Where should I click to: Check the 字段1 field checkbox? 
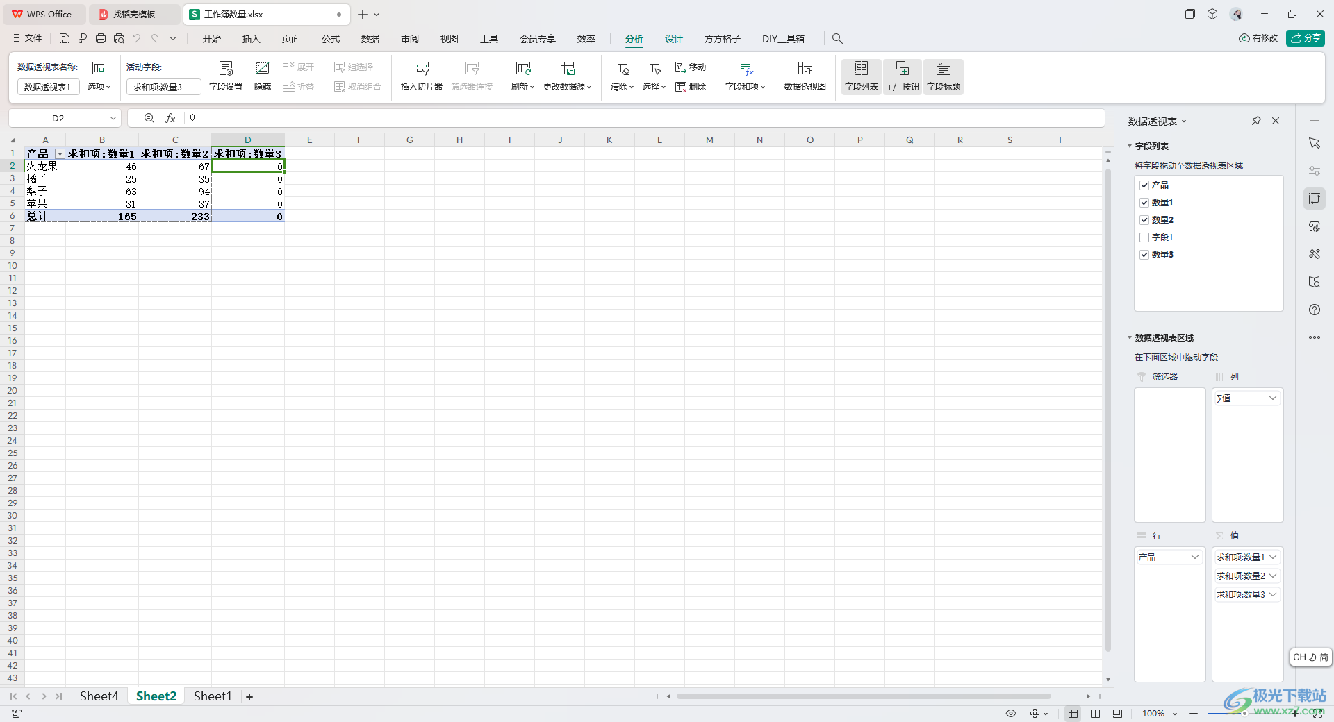click(x=1144, y=237)
